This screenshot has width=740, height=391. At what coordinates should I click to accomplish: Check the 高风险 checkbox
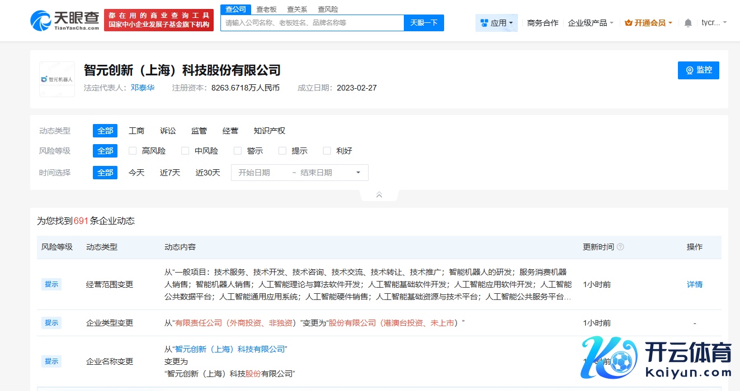pyautogui.click(x=133, y=151)
